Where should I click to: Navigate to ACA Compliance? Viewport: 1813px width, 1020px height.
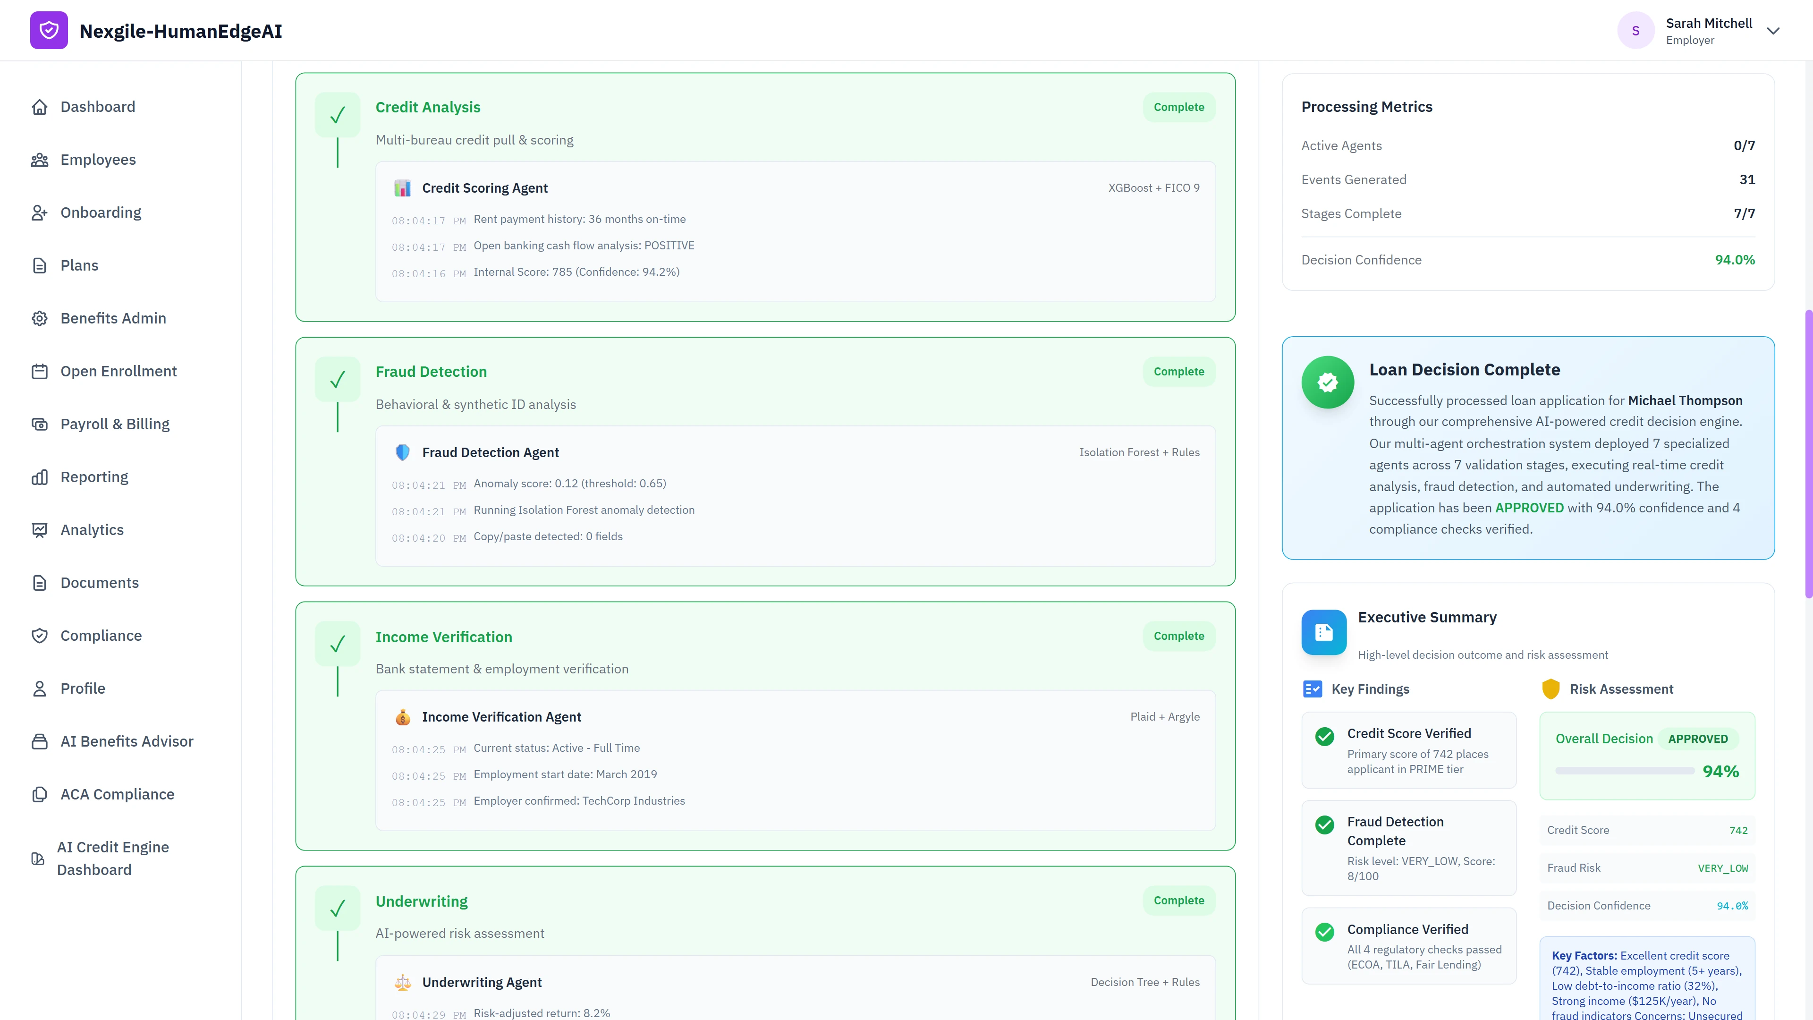(40, 793)
